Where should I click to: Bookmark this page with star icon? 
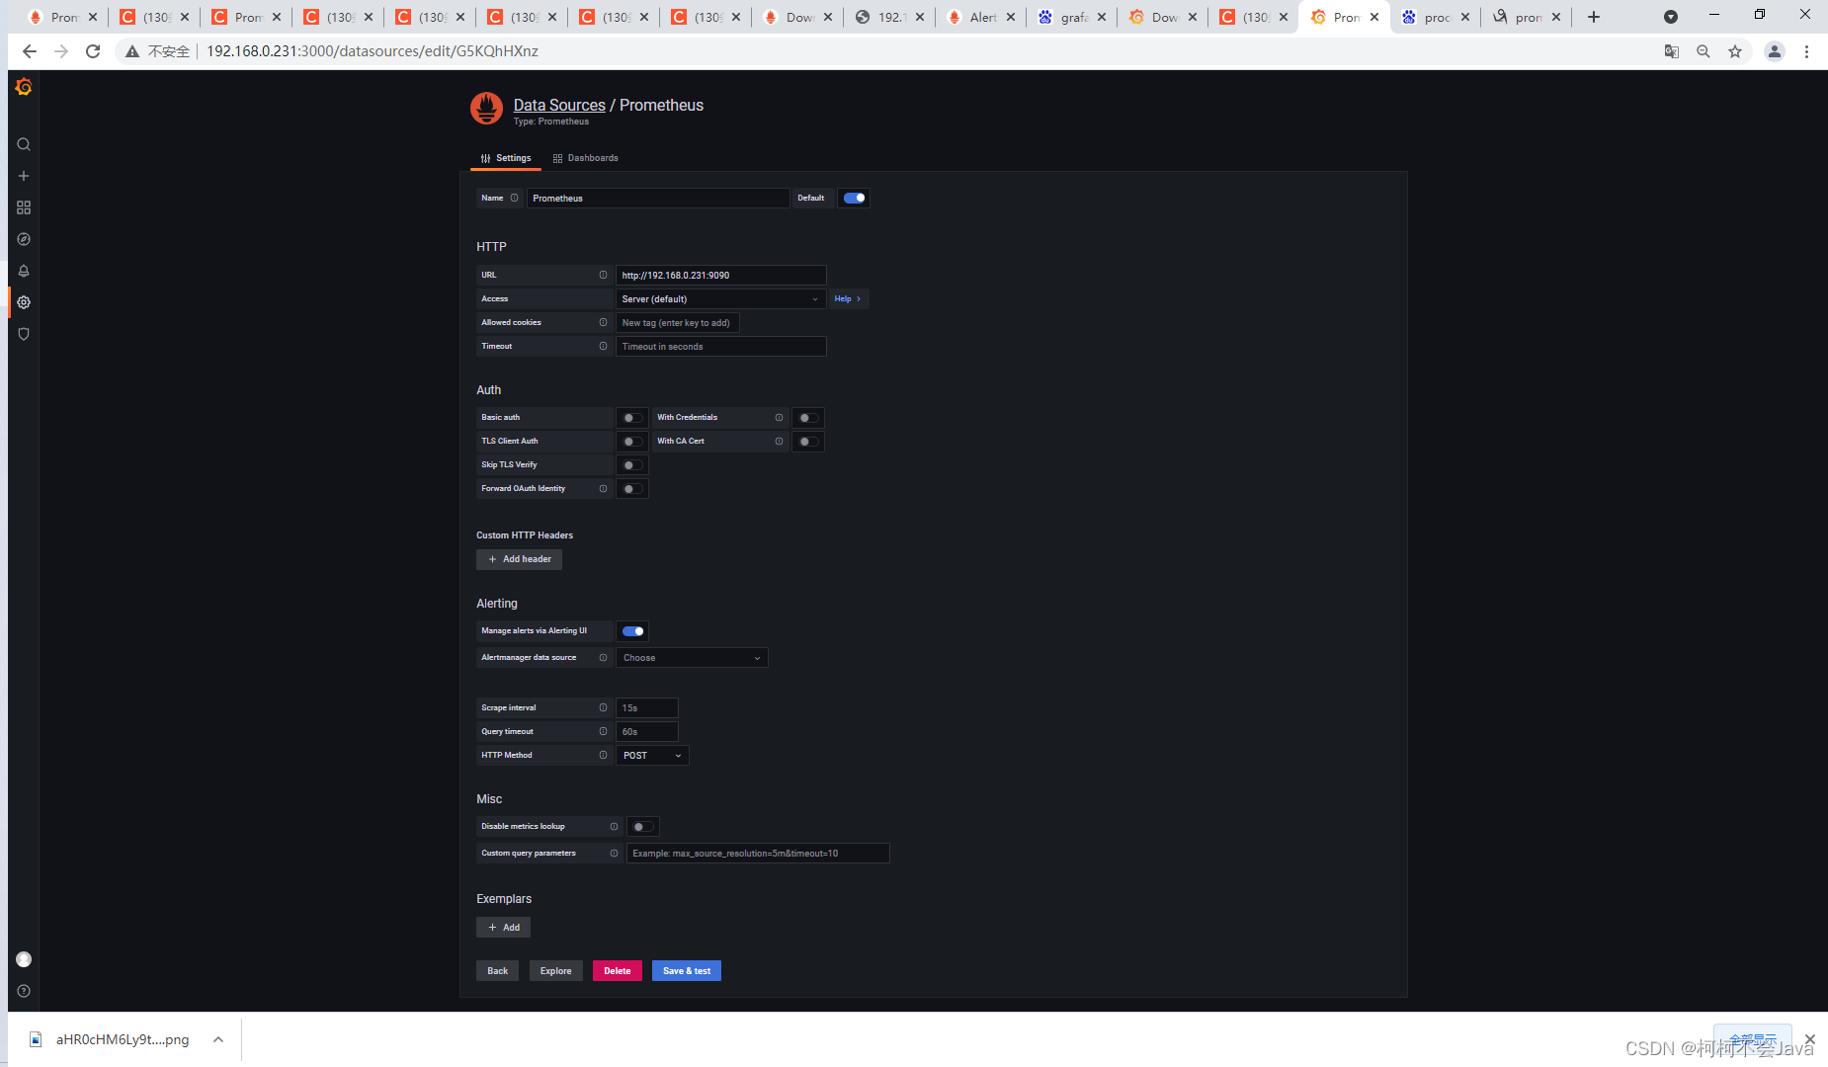point(1735,51)
